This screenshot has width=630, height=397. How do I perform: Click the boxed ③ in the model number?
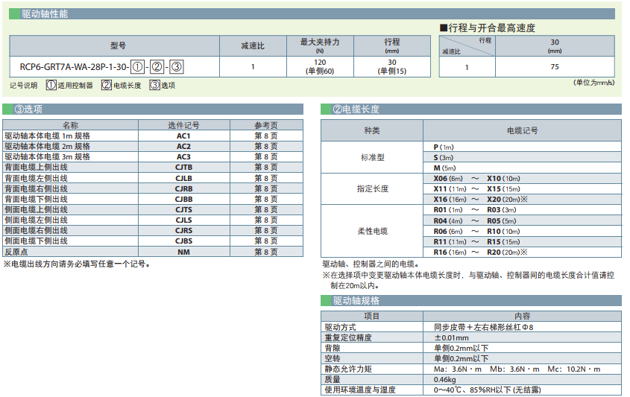point(177,67)
